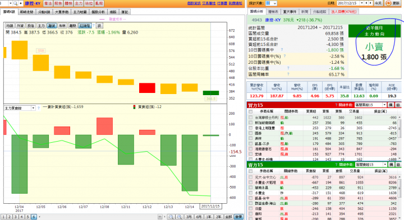Screen dimensions: 404x220
Task: Open the date picker dropdown
Action: 362,3
